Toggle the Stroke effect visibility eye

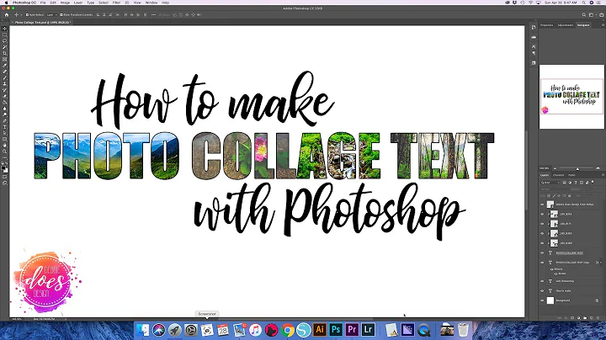pyautogui.click(x=555, y=274)
